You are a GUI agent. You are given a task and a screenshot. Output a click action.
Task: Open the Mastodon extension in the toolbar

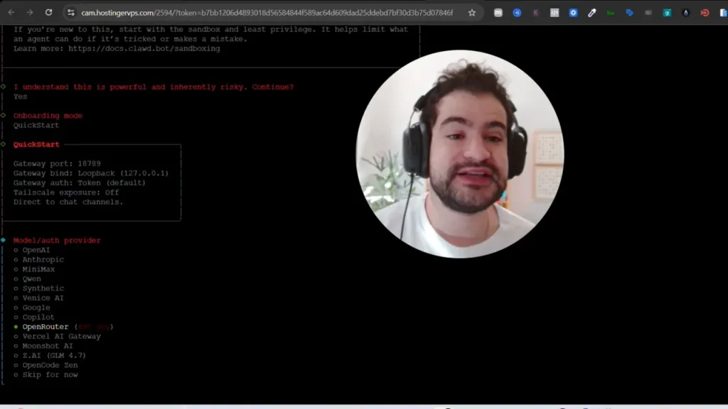point(498,13)
